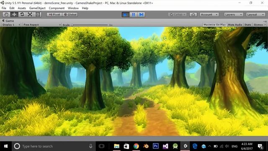Stop play mode with Play button

pos(125,15)
